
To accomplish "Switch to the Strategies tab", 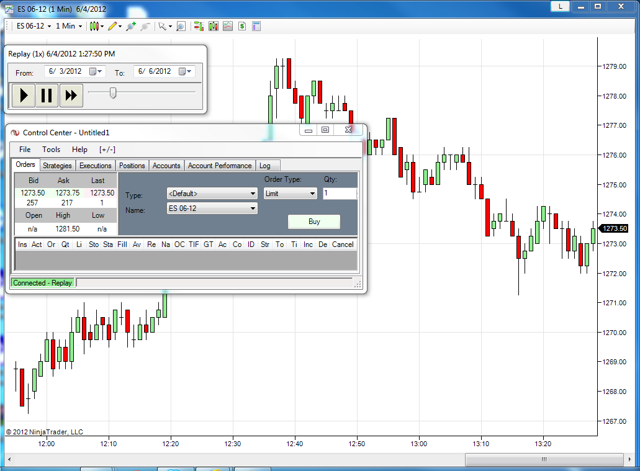I will point(57,166).
